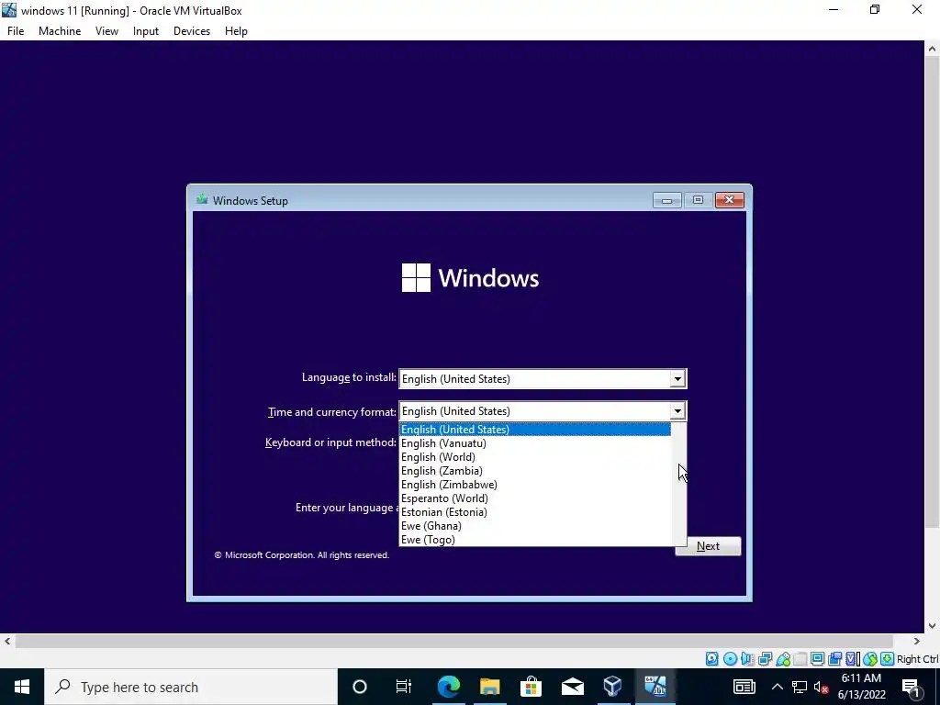Click the Next button in Windows Setup
The height and width of the screenshot is (705, 940).
pos(708,546)
